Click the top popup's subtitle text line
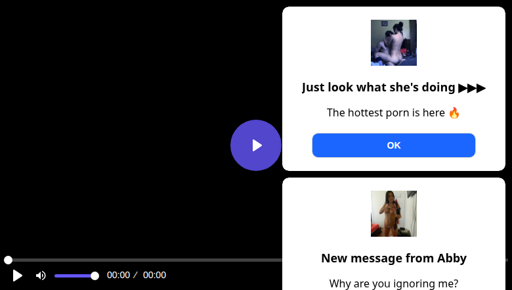Screen dimensions: 512x290 386,112
